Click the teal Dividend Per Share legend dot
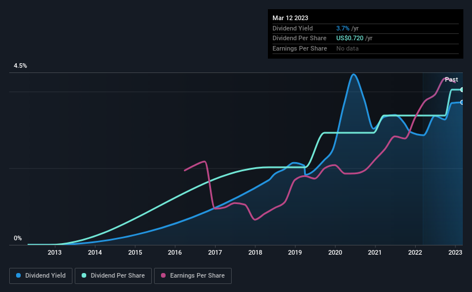The height and width of the screenshot is (292, 472). point(84,275)
